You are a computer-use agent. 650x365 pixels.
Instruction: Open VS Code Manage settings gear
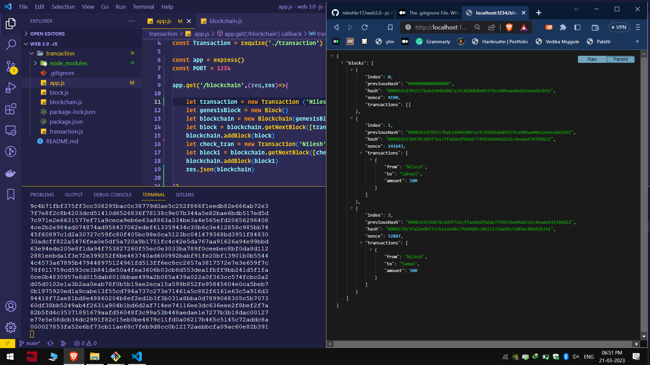pyautogui.click(x=11, y=327)
